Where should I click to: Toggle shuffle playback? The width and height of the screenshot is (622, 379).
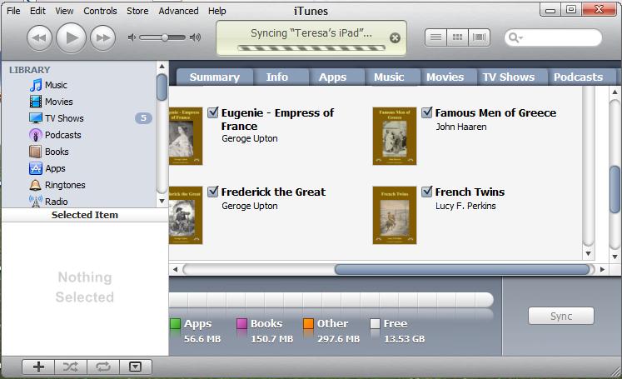[x=71, y=367]
